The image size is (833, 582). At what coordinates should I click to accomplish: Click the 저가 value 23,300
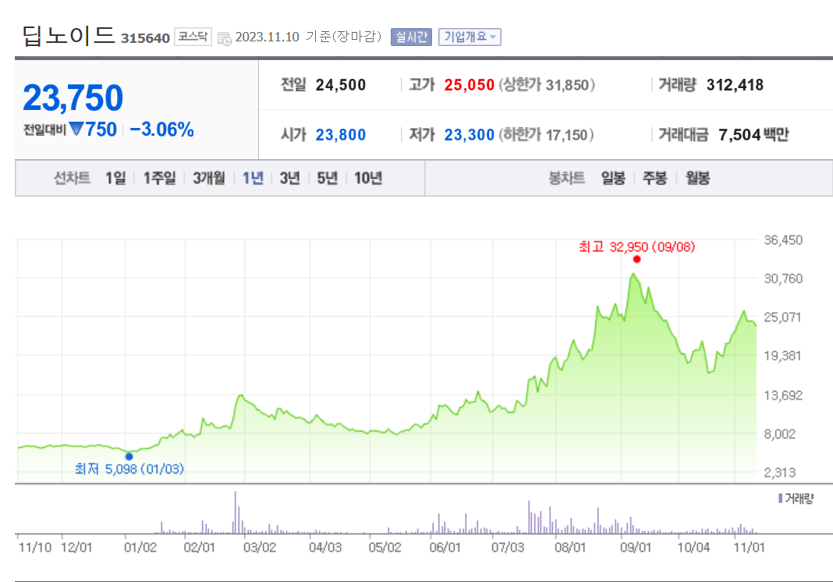(x=469, y=135)
